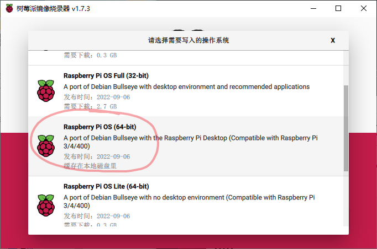Click the 缓存在本地磁盘里 cached label
The width and height of the screenshot is (377, 249).
90,166
